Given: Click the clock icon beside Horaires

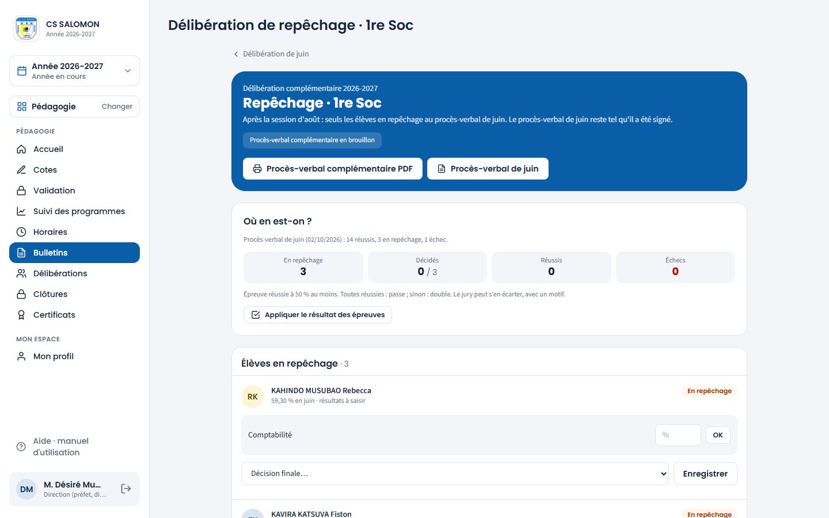Looking at the screenshot, I should (x=21, y=232).
